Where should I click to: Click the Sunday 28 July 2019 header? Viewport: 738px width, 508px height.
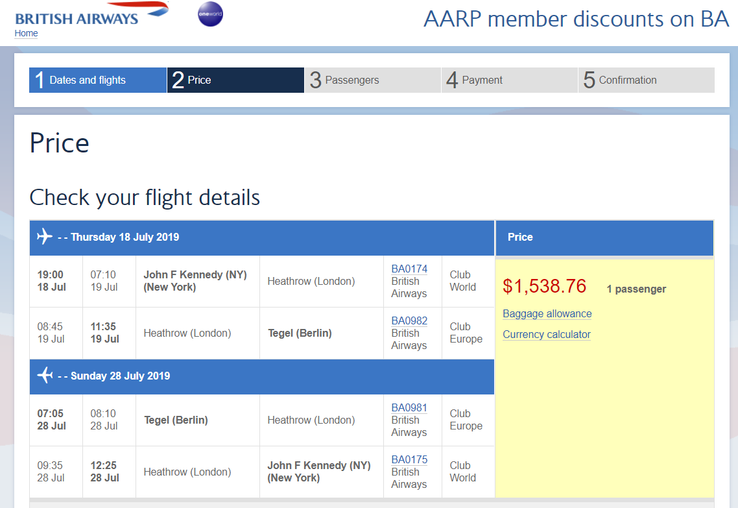[120, 376]
